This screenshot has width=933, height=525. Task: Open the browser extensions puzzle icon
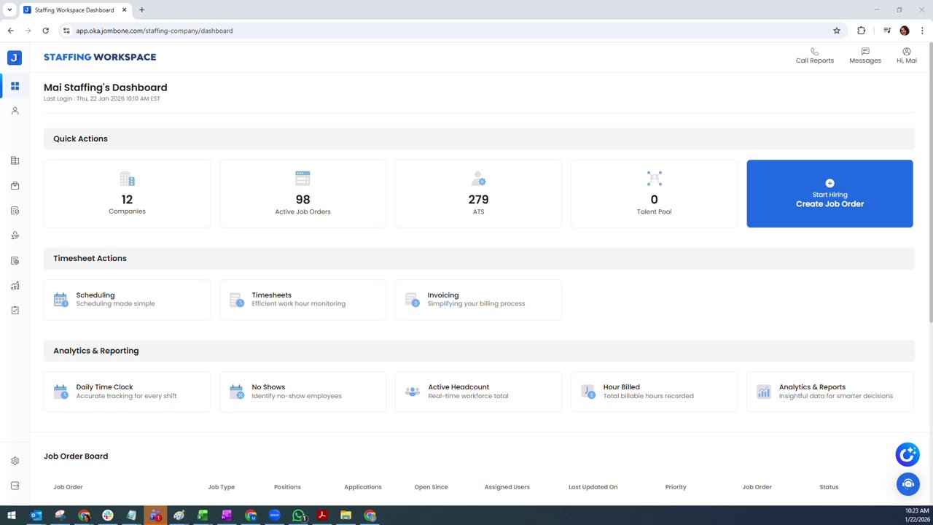[x=861, y=31]
